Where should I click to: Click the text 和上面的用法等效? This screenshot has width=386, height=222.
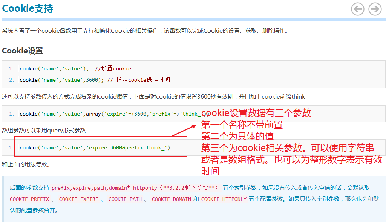[26, 164]
